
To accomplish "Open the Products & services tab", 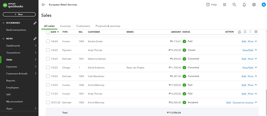I will tap(108, 26).
